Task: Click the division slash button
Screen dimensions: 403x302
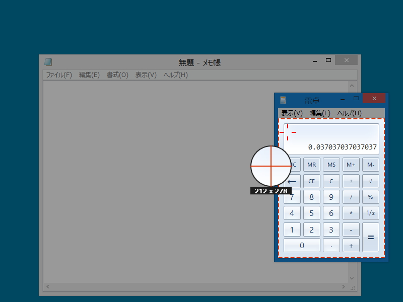Action: coord(351,197)
